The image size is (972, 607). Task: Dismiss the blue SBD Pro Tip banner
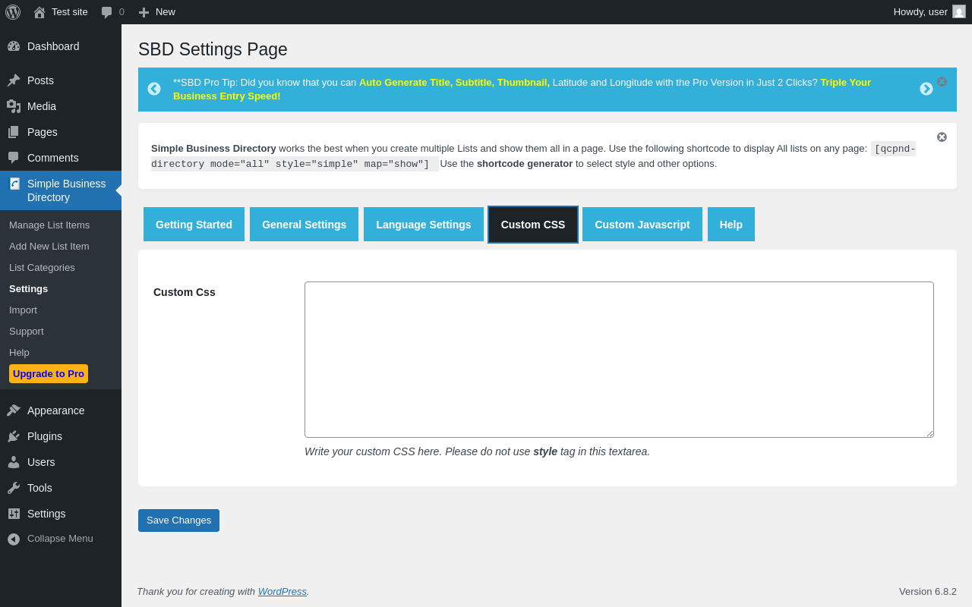pyautogui.click(x=942, y=81)
